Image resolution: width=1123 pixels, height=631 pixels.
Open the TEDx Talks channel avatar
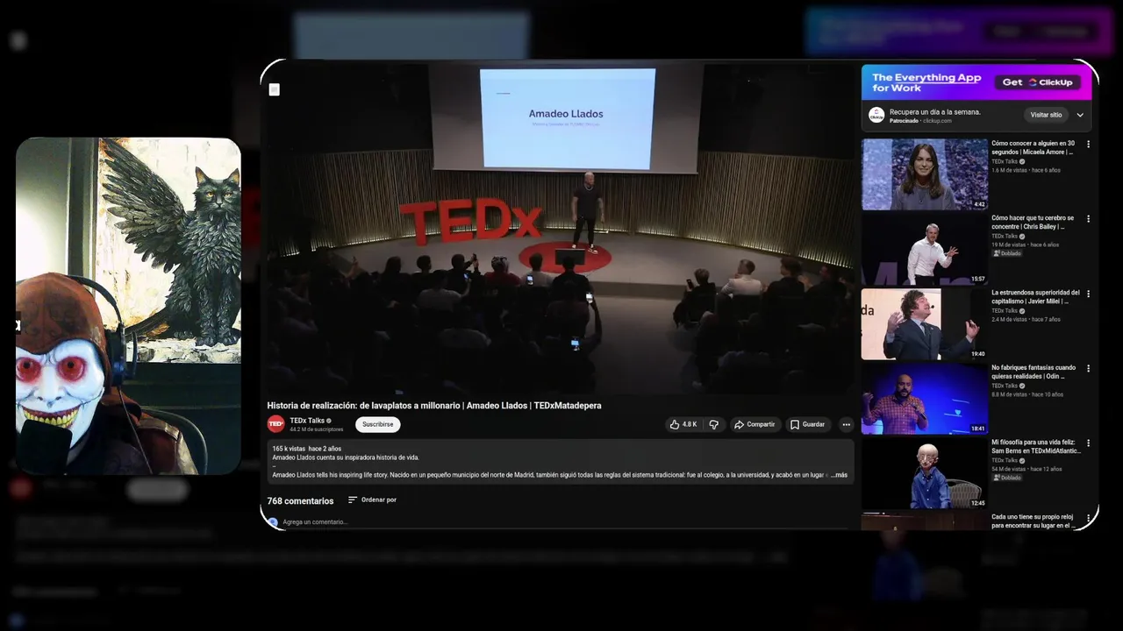(275, 424)
